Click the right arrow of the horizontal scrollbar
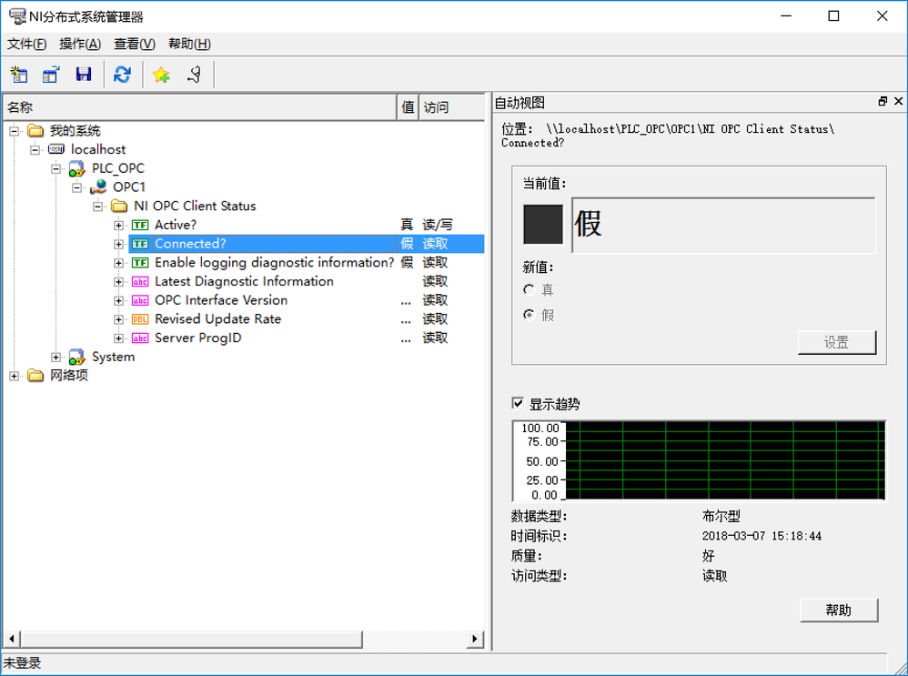 pyautogui.click(x=475, y=639)
